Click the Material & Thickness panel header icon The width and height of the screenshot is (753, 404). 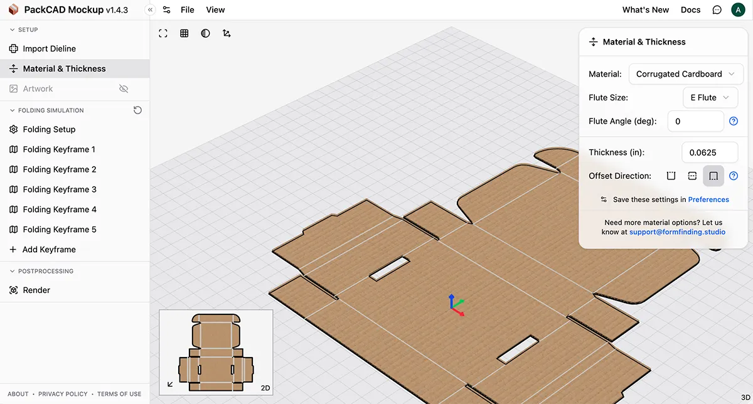pyautogui.click(x=593, y=42)
